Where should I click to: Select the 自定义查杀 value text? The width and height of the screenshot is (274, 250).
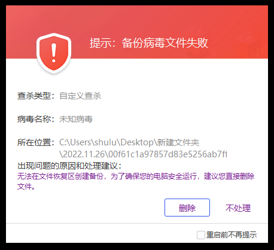pyautogui.click(x=80, y=96)
